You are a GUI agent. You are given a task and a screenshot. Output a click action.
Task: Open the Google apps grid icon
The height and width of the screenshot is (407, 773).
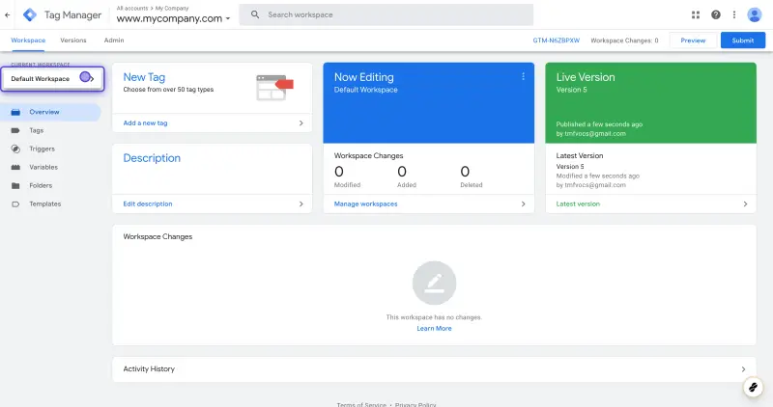(696, 14)
